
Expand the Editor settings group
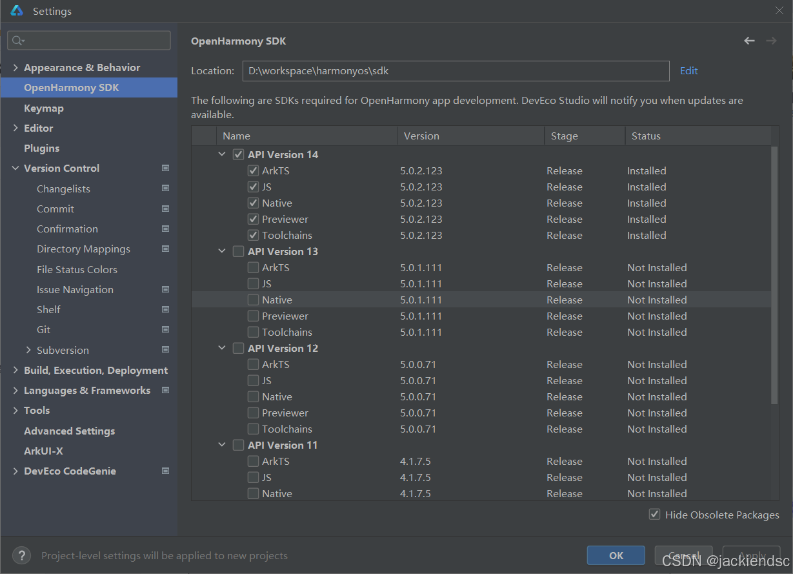coord(15,128)
